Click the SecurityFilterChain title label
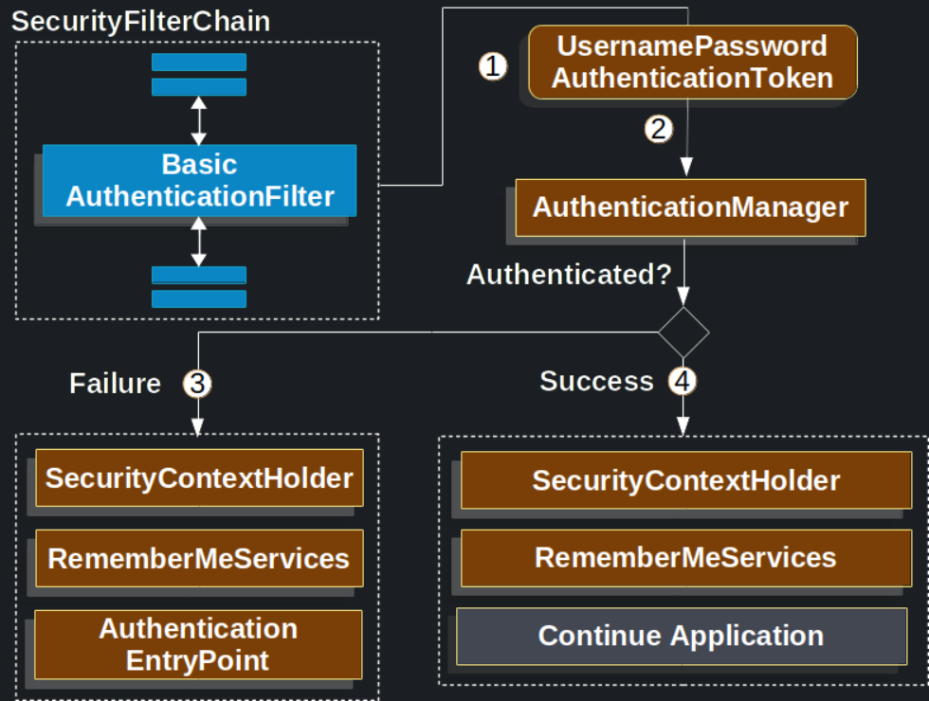Viewport: 929px width, 701px height. coord(140,21)
